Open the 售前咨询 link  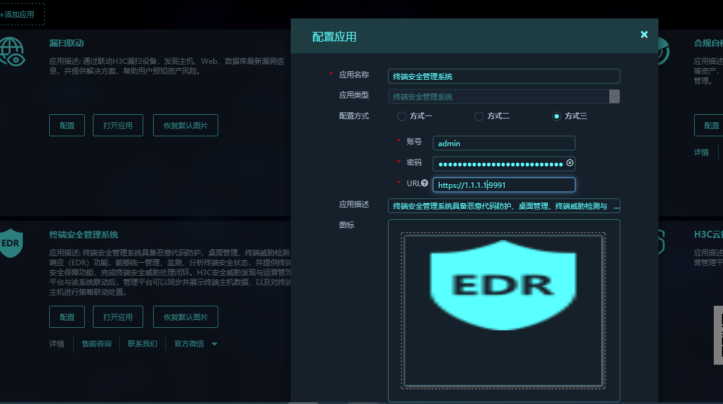(x=97, y=344)
